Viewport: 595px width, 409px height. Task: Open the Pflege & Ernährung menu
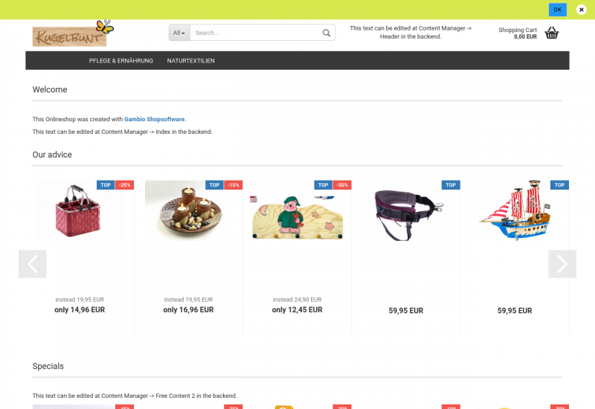[x=121, y=61]
